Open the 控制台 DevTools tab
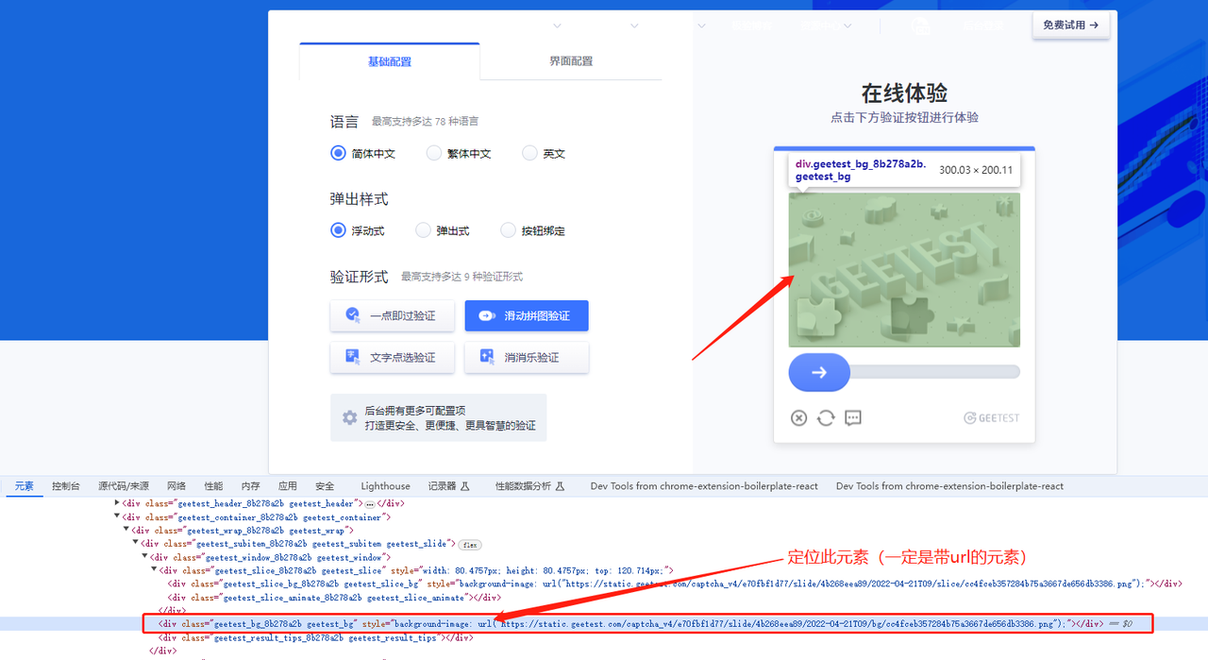Image resolution: width=1208 pixels, height=660 pixels. 66,486
